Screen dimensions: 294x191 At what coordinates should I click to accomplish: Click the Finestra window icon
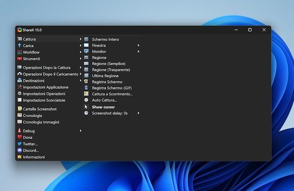86,45
